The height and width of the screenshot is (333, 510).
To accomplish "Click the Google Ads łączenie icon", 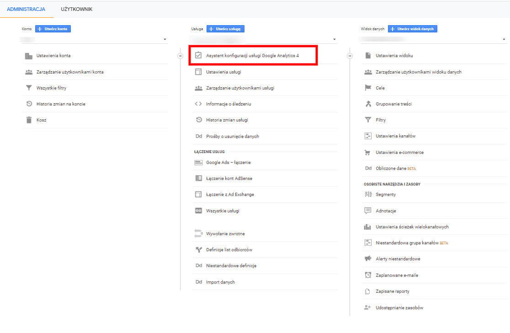I will tap(198, 162).
